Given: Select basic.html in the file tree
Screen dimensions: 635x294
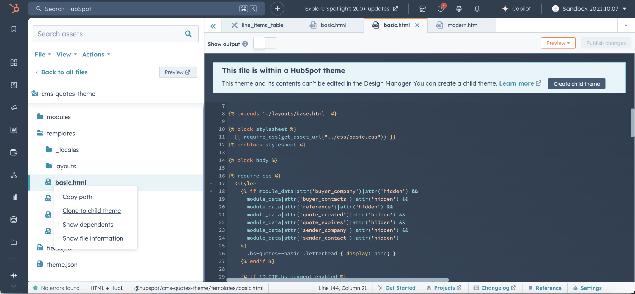Looking at the screenshot, I should click(116, 182).
